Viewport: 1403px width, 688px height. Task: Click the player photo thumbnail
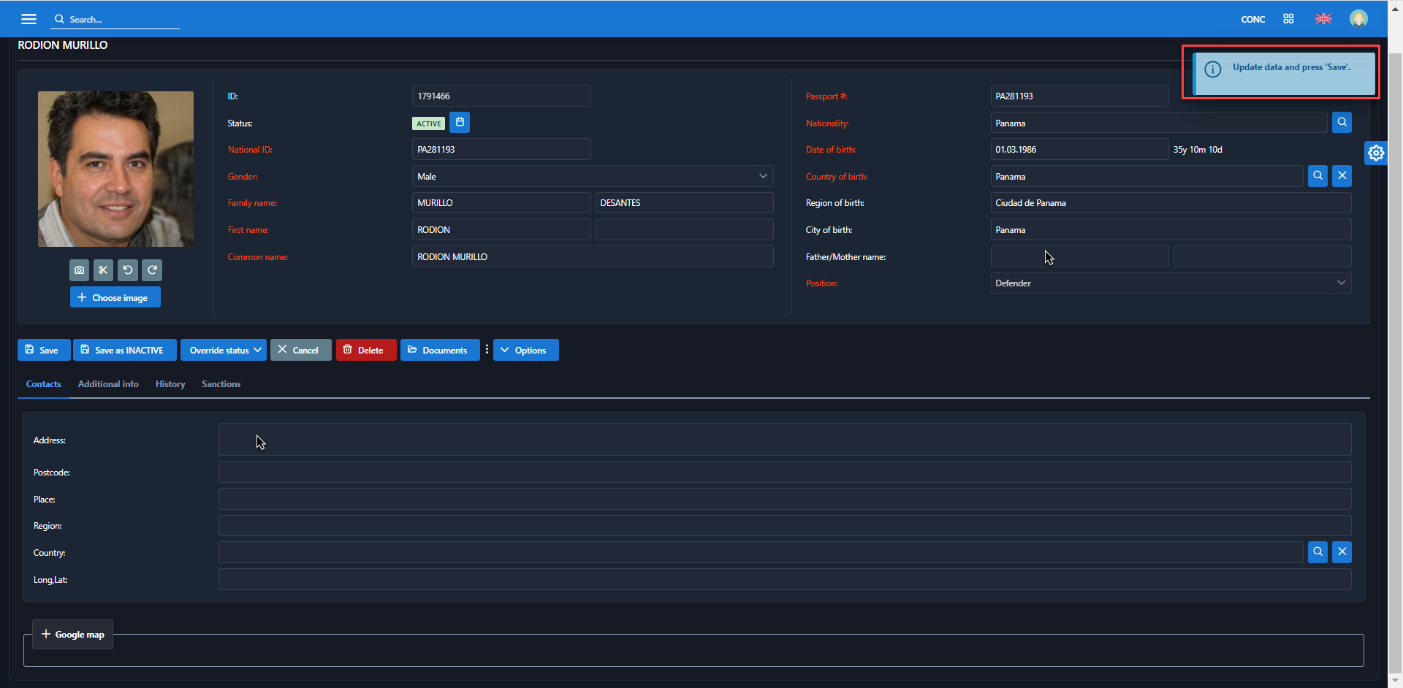point(115,169)
